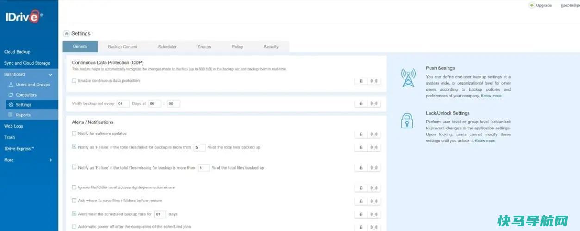Screen dimensions: 580x231
Task: Click 'Know more' under Lock/Unlock Settings
Action: pos(485,141)
